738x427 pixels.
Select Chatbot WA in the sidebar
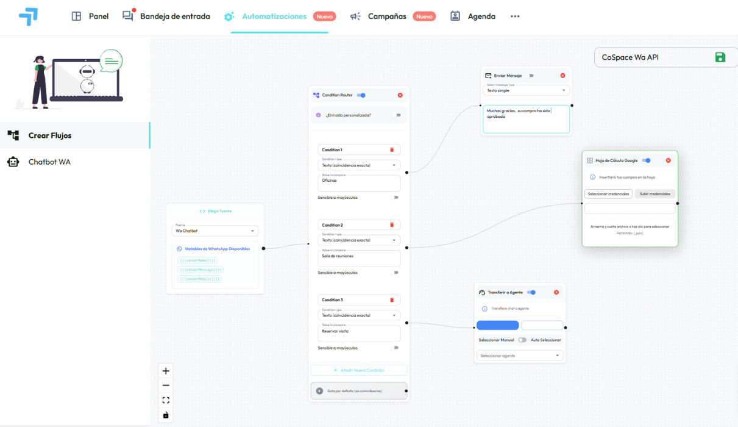pos(49,162)
